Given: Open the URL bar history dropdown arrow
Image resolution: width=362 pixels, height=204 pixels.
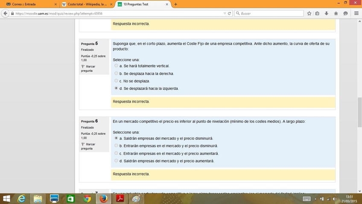Looking at the screenshot, I should click(x=225, y=13).
